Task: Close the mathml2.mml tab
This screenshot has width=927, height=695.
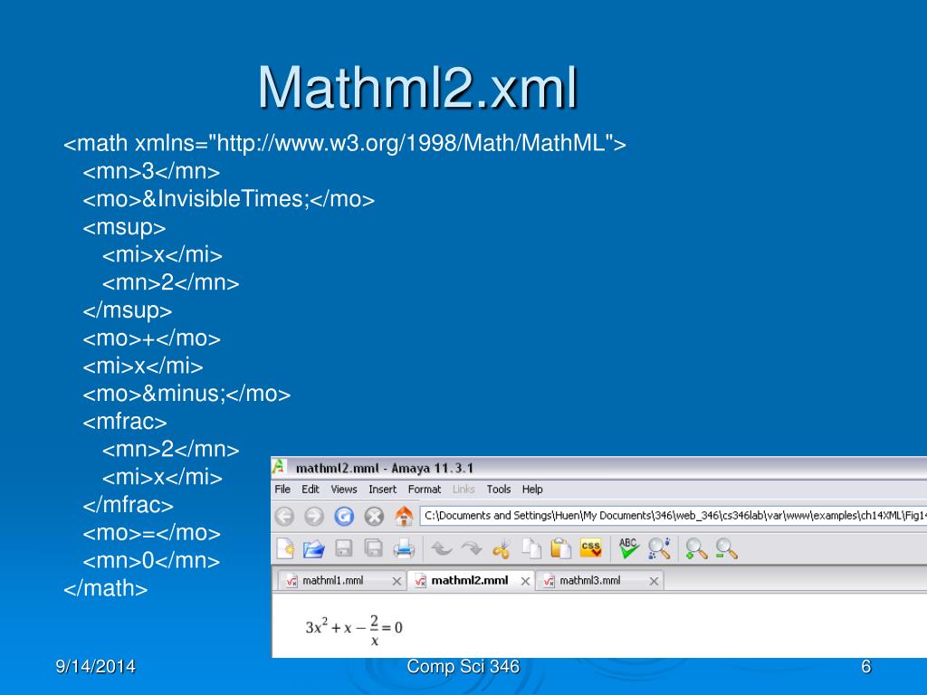Action: click(x=525, y=582)
